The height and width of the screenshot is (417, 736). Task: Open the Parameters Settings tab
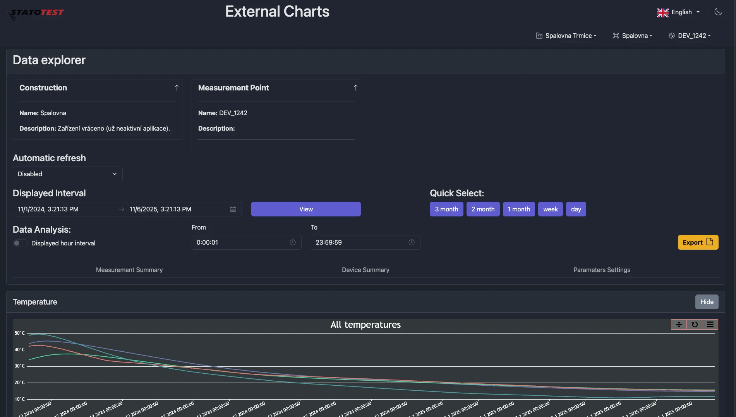point(602,270)
